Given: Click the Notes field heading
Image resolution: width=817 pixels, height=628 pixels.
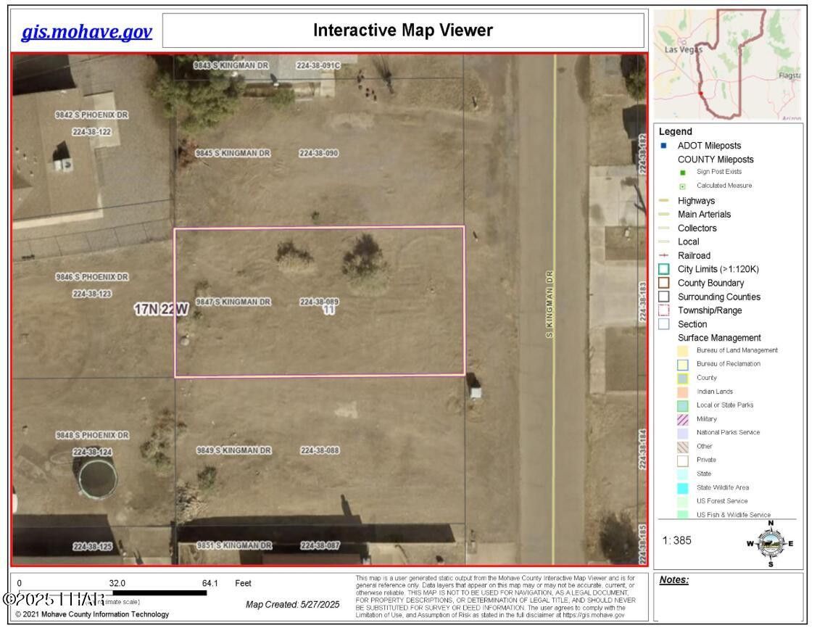Looking at the screenshot, I should 674,580.
